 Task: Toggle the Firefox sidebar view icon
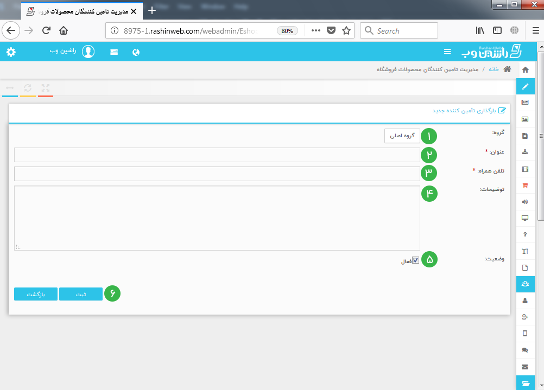coord(497,30)
